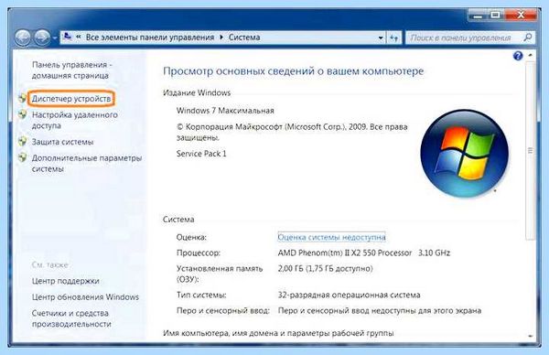Open 'Панель управления - домашняя страница' link

coord(71,70)
